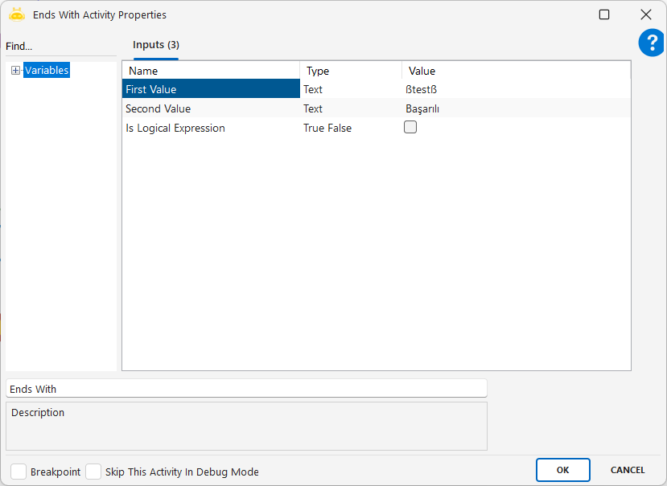
Task: Edit the First Value ßtestß cell
Action: click(515, 89)
